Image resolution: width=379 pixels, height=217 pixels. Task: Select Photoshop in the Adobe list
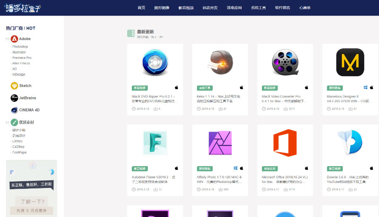pos(20,47)
